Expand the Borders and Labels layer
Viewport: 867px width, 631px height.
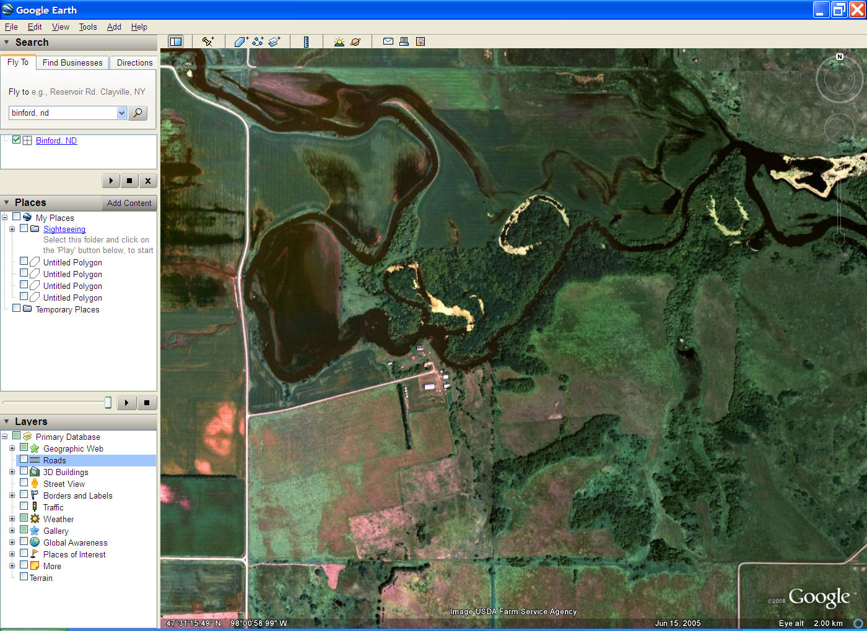tap(12, 496)
